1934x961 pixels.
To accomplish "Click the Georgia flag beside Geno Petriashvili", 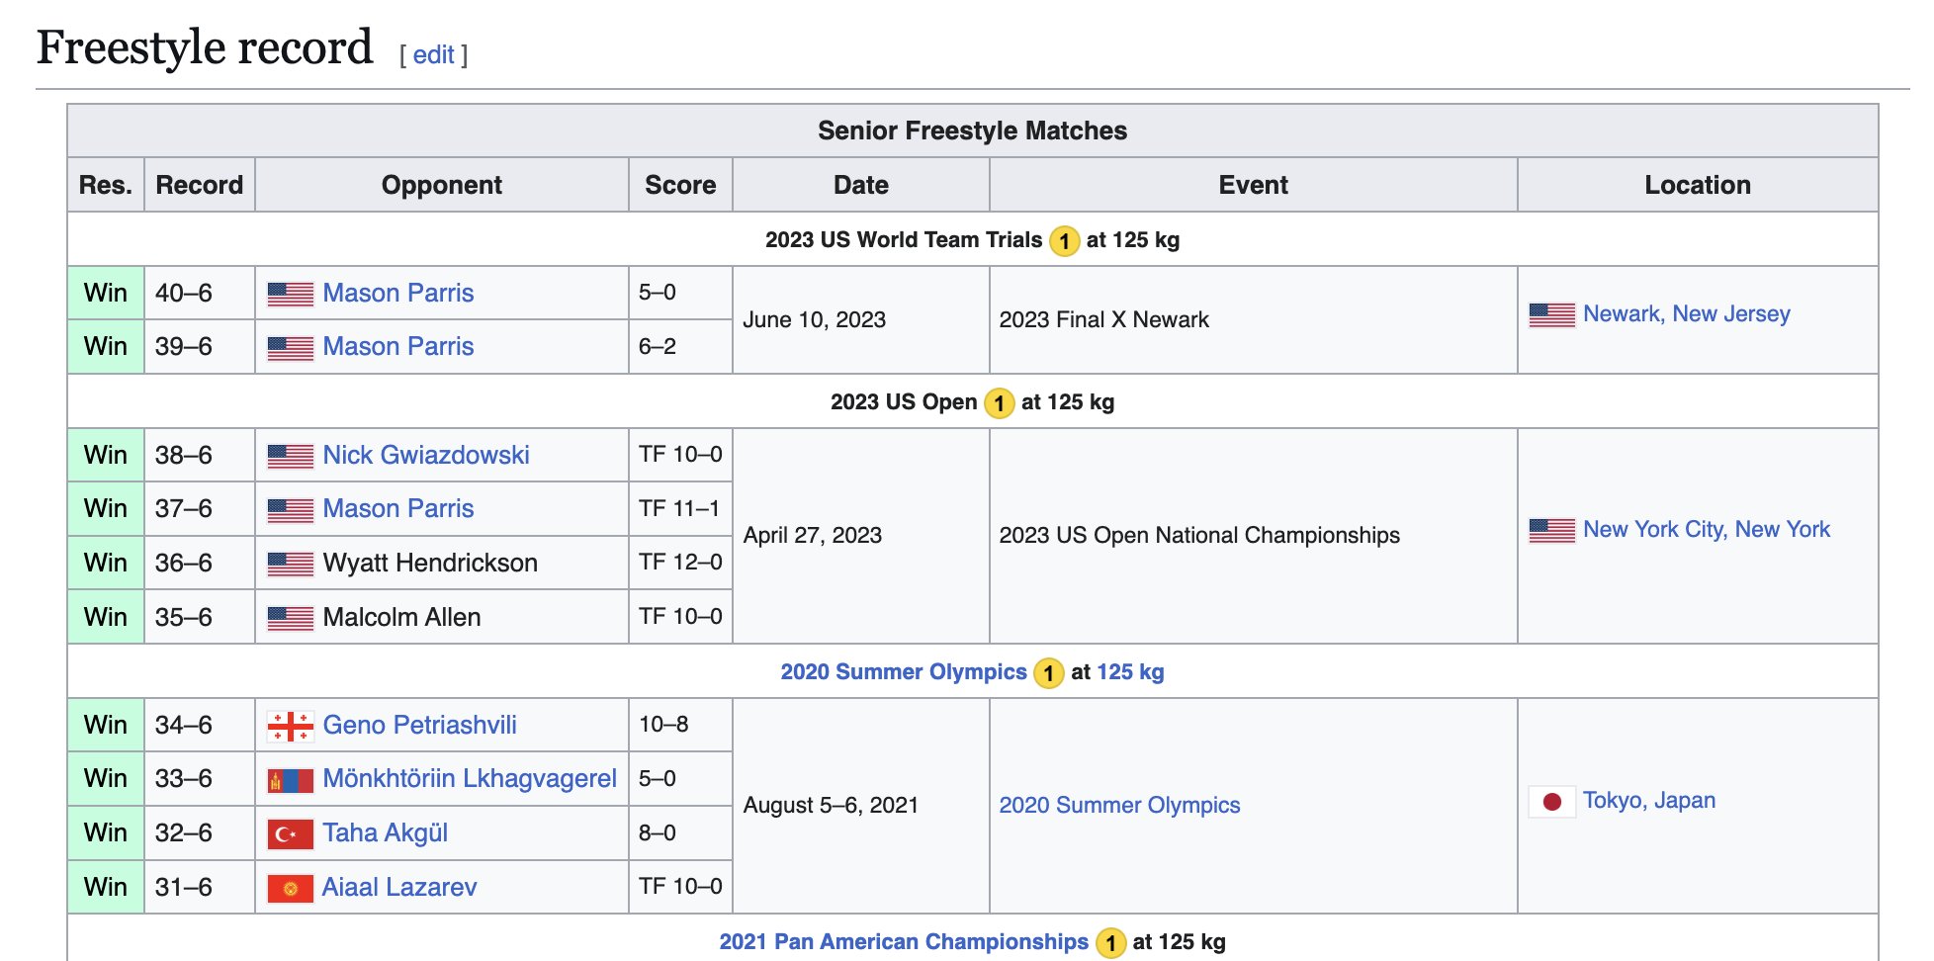I will coord(290,726).
